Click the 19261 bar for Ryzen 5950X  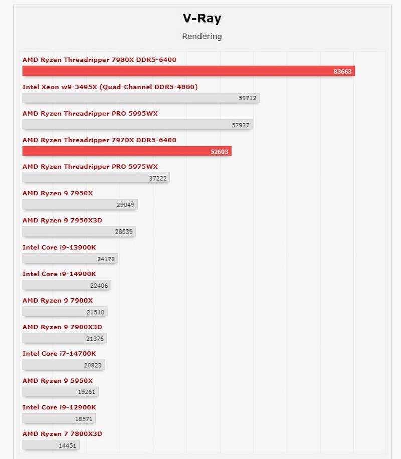pos(60,392)
